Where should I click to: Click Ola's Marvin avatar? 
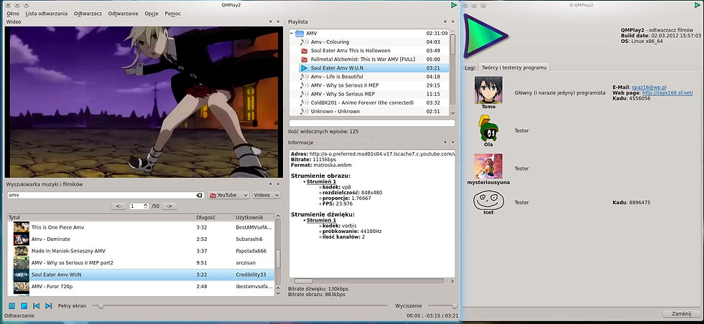488,128
